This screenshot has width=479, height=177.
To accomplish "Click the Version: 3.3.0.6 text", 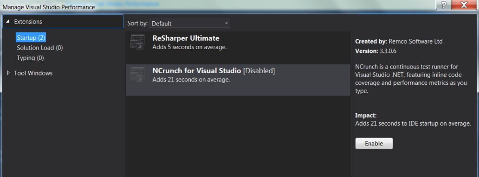I will tap(376, 51).
